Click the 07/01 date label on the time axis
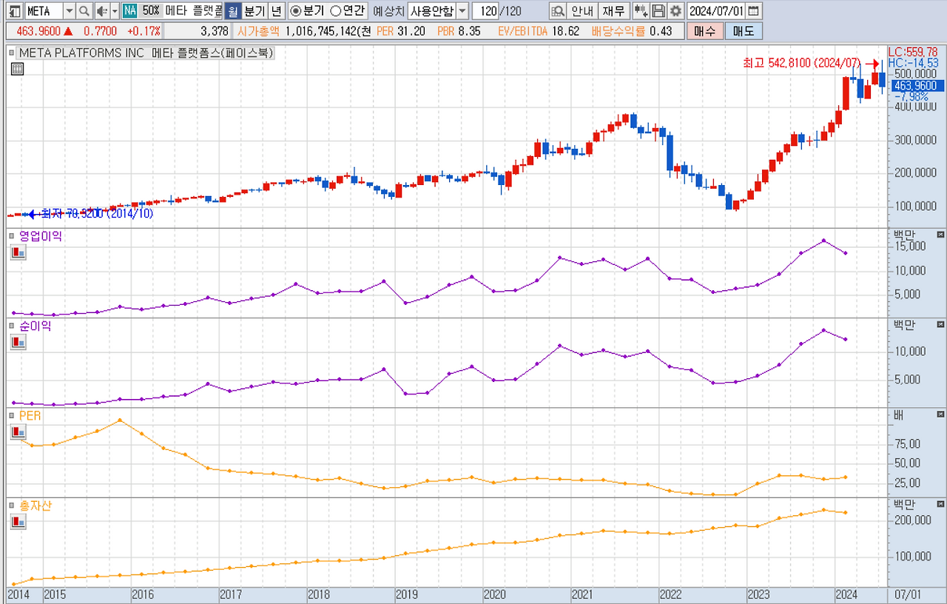The image size is (947, 604). tap(907, 594)
